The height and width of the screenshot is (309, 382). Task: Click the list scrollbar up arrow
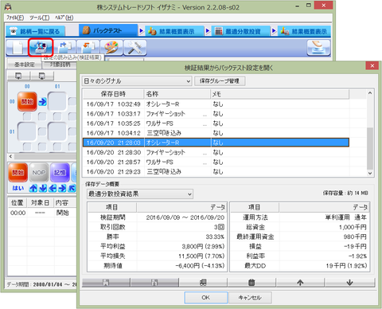point(370,93)
